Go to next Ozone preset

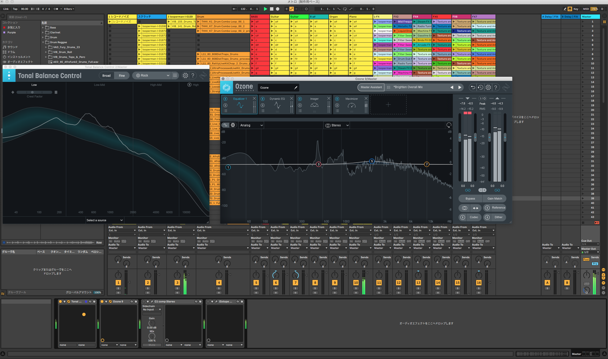tap(460, 87)
